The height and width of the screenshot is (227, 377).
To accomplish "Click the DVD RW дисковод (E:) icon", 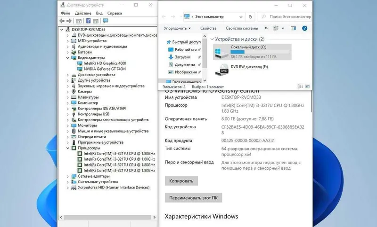I will pos(221,70).
